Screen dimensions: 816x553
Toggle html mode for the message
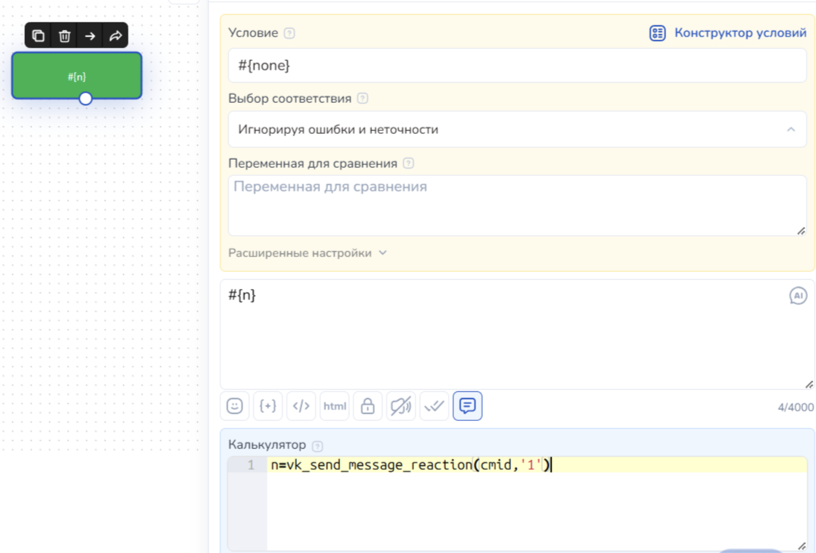[335, 406]
